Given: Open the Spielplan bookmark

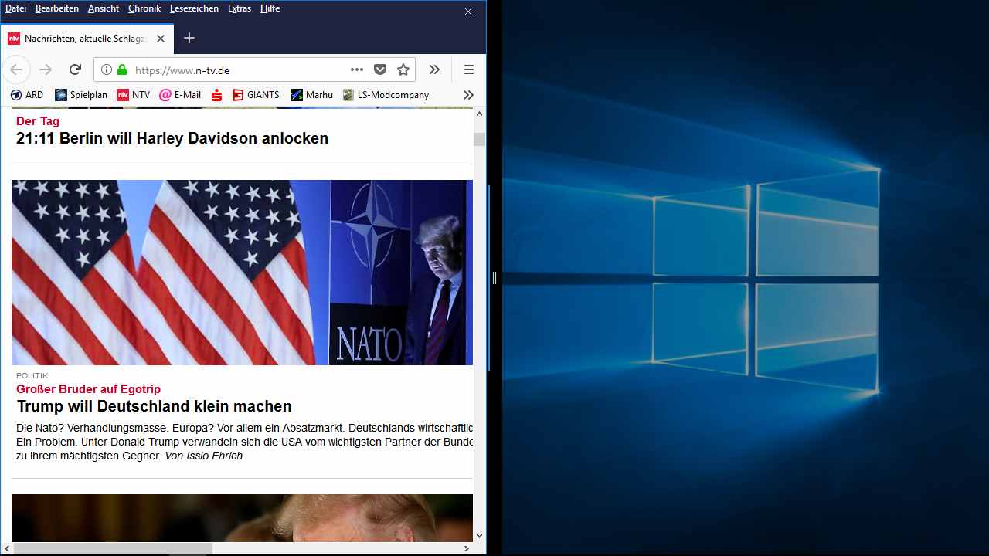Looking at the screenshot, I should (81, 95).
